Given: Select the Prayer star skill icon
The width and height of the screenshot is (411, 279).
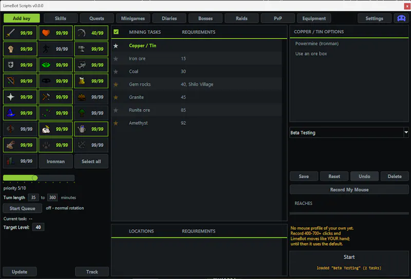Looking at the screenshot, I should [x=10, y=97].
